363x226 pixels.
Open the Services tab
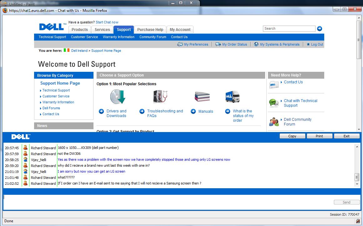pyautogui.click(x=102, y=30)
